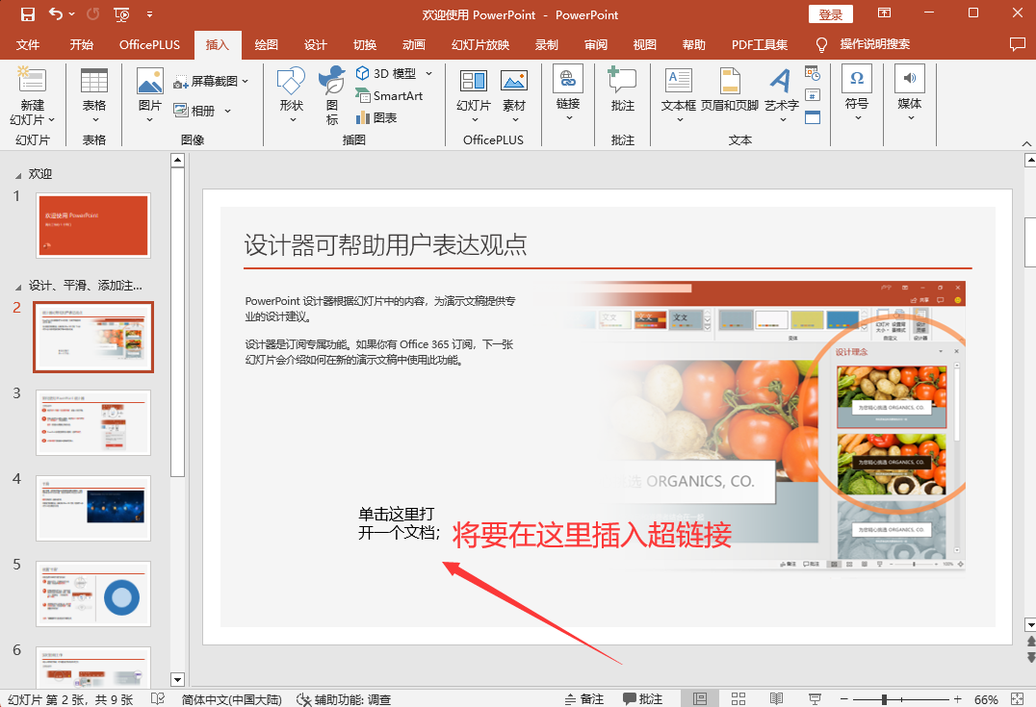
Task: Open the 文件 tab
Action: click(28, 45)
